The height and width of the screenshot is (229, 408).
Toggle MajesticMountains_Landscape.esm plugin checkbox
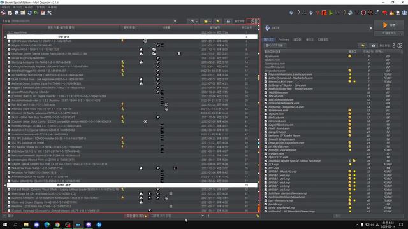[x=266, y=74]
